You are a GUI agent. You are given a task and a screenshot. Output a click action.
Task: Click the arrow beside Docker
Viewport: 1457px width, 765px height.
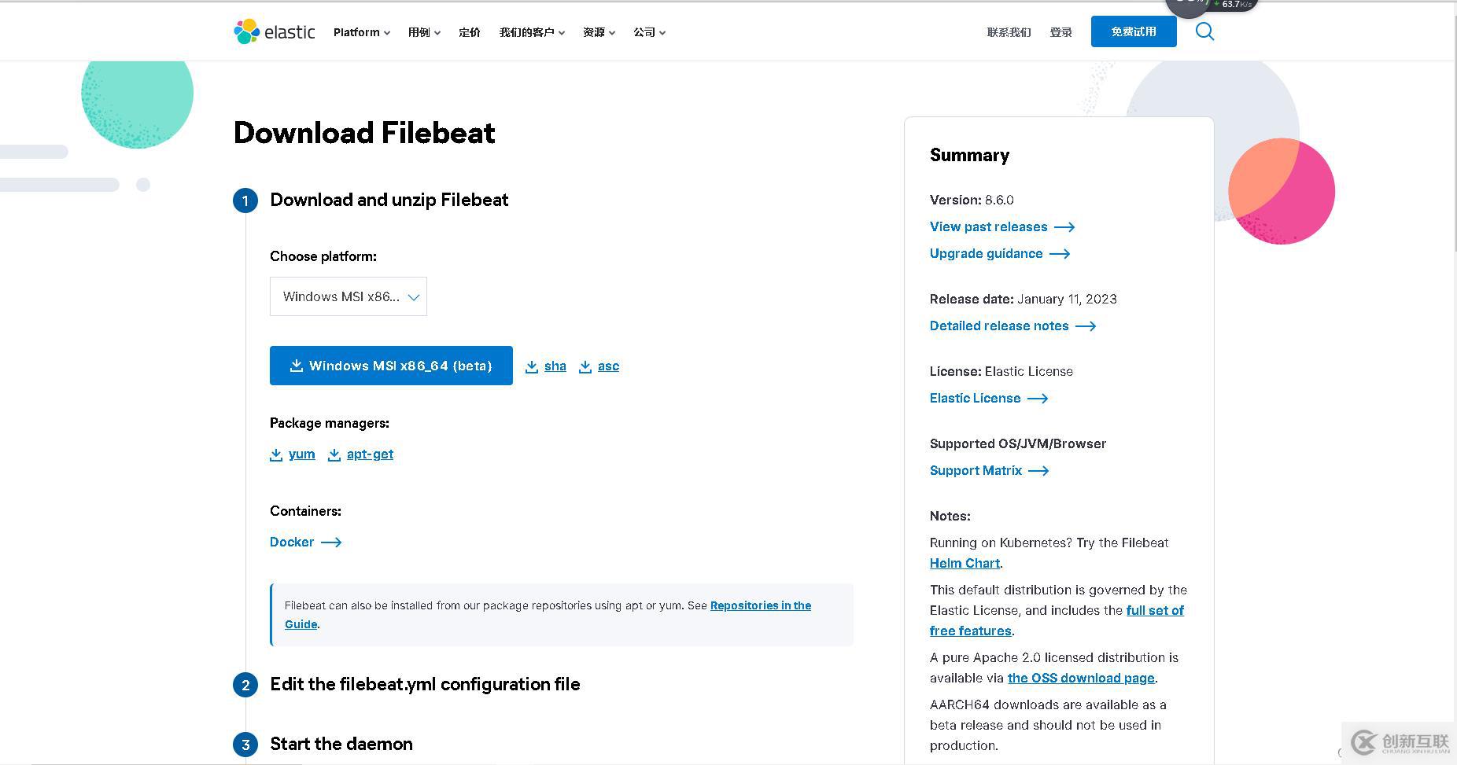coord(331,542)
